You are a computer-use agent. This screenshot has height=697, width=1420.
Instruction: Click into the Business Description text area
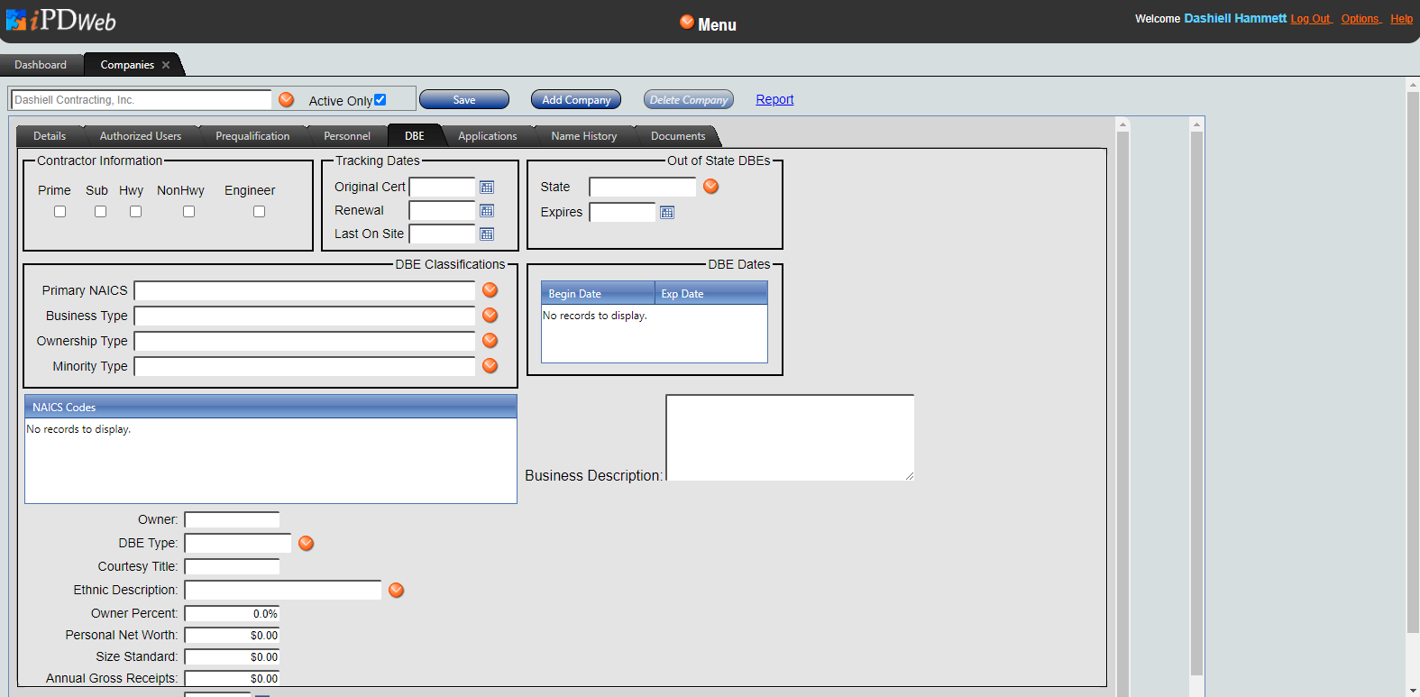(790, 437)
